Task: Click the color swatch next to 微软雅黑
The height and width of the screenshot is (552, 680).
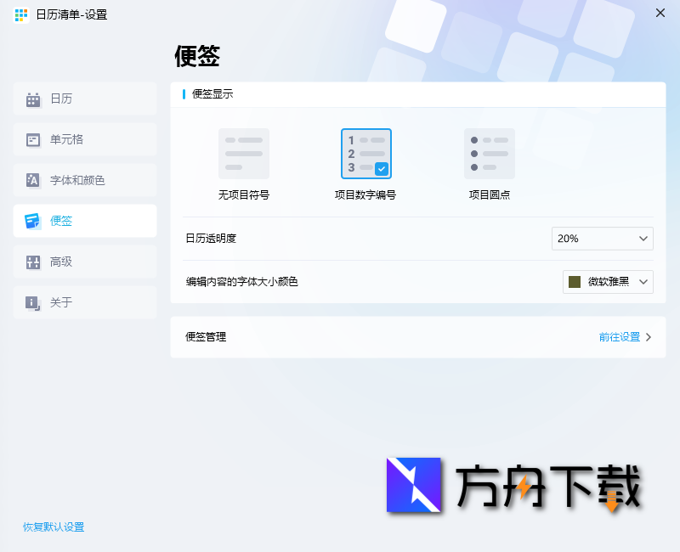Action: (576, 281)
